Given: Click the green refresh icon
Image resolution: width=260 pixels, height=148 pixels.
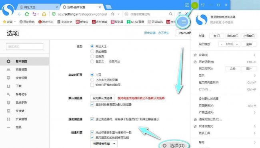Looking at the screenshot, I should (27, 14).
